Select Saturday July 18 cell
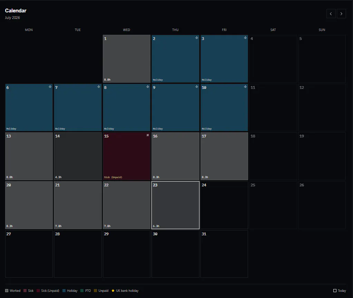Image resolution: width=353 pixels, height=298 pixels. pos(273,156)
